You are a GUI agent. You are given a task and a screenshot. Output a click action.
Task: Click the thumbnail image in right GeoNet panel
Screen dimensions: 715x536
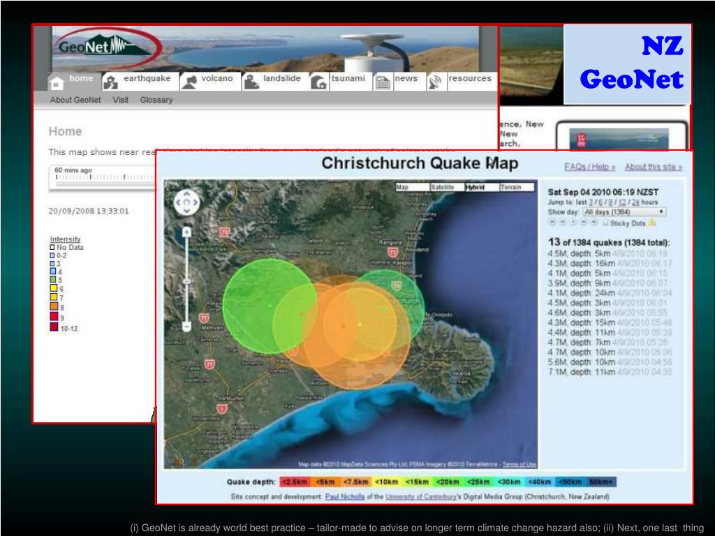tap(619, 139)
